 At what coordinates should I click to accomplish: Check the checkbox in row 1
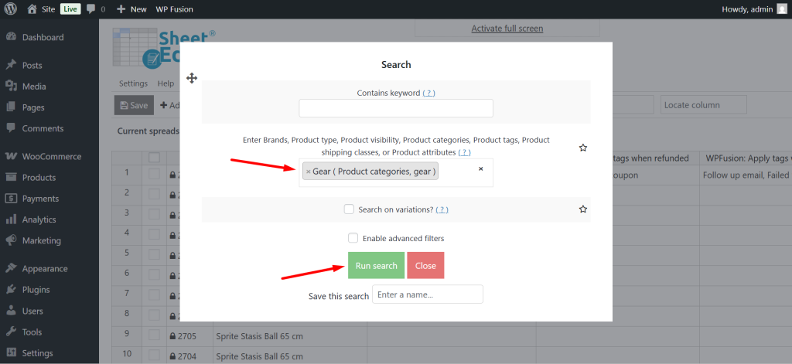click(154, 174)
